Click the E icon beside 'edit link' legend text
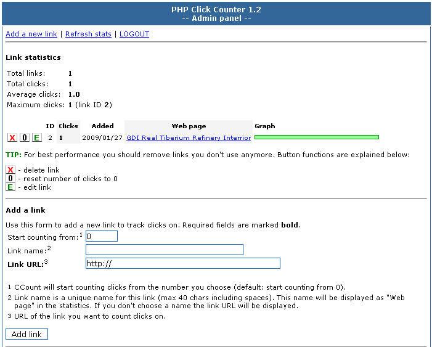 10,187
